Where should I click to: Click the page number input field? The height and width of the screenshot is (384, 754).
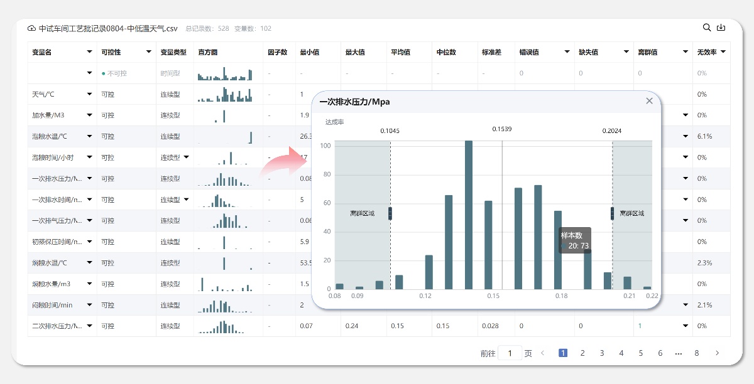pyautogui.click(x=510, y=353)
